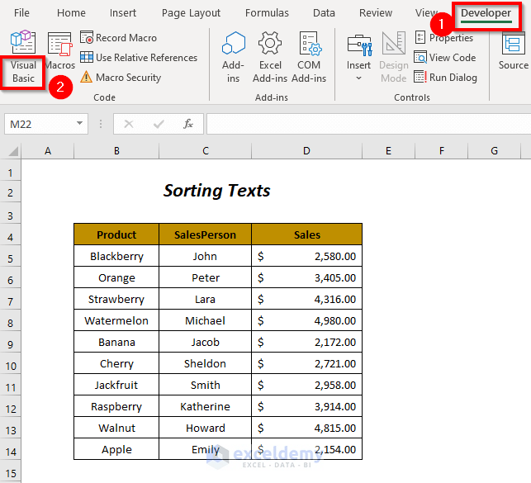Switch to the Data tab
The width and height of the screenshot is (531, 483).
coord(324,13)
